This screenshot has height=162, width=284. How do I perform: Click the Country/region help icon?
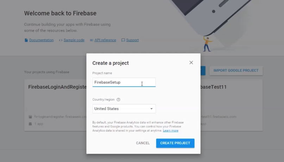118,100
